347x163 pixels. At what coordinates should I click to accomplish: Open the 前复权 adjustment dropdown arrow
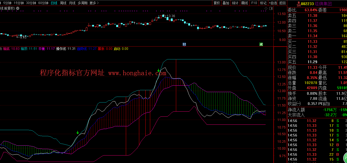click(x=18, y=8)
